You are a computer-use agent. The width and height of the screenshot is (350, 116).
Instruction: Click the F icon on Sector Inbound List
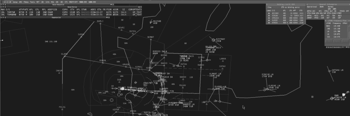[3, 4]
